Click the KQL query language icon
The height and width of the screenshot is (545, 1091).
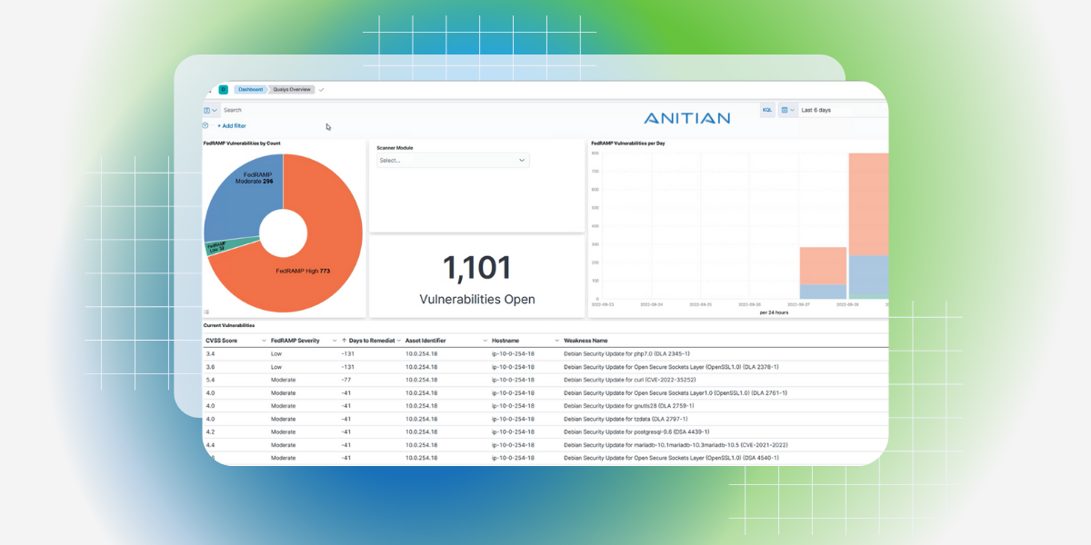pyautogui.click(x=768, y=109)
